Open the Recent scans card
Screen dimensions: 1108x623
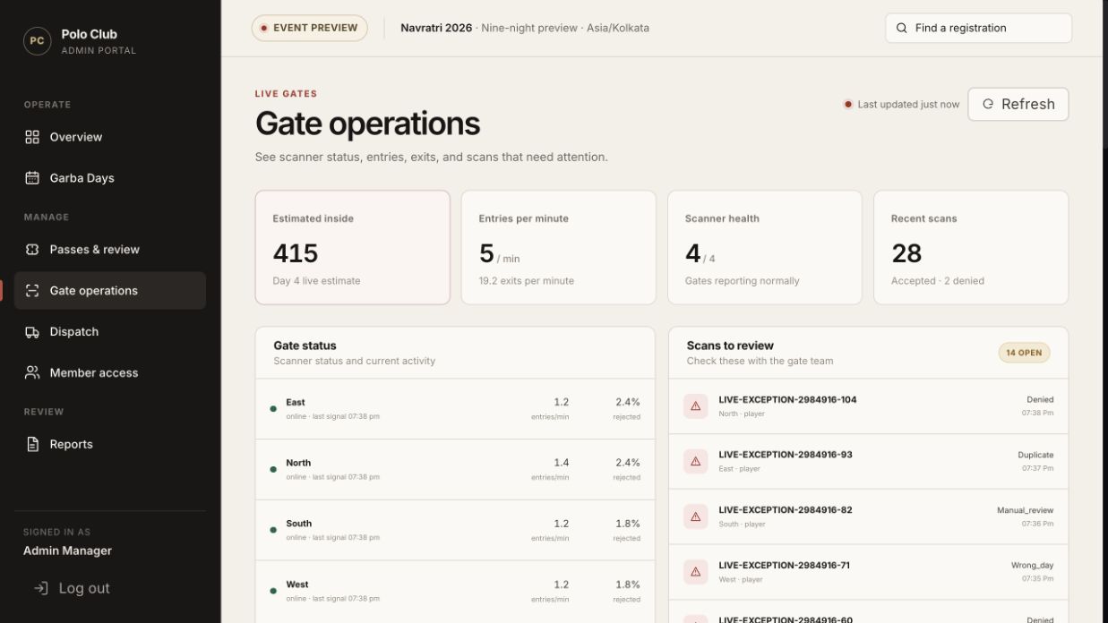tap(971, 247)
